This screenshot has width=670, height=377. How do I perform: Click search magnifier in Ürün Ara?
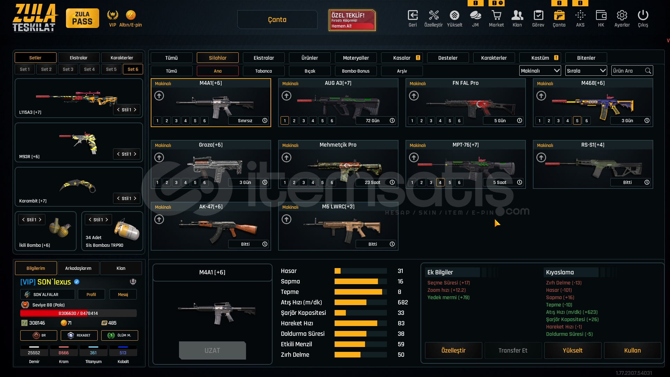tap(648, 71)
